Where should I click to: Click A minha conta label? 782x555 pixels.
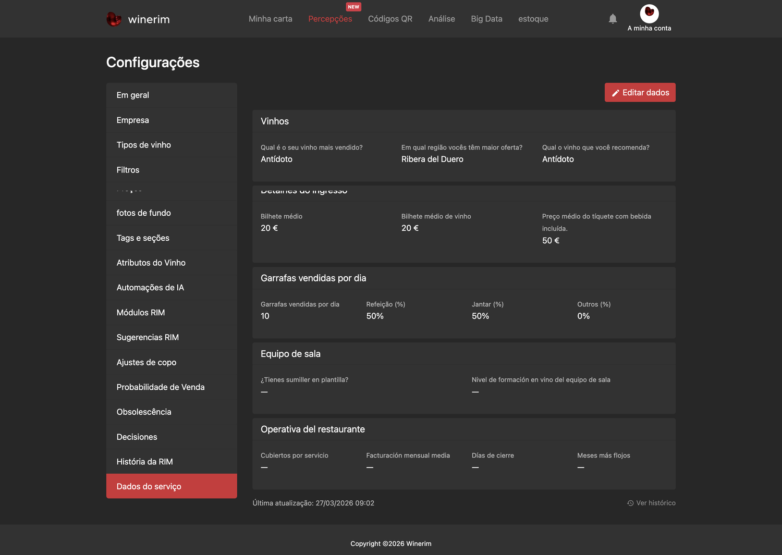click(x=649, y=28)
